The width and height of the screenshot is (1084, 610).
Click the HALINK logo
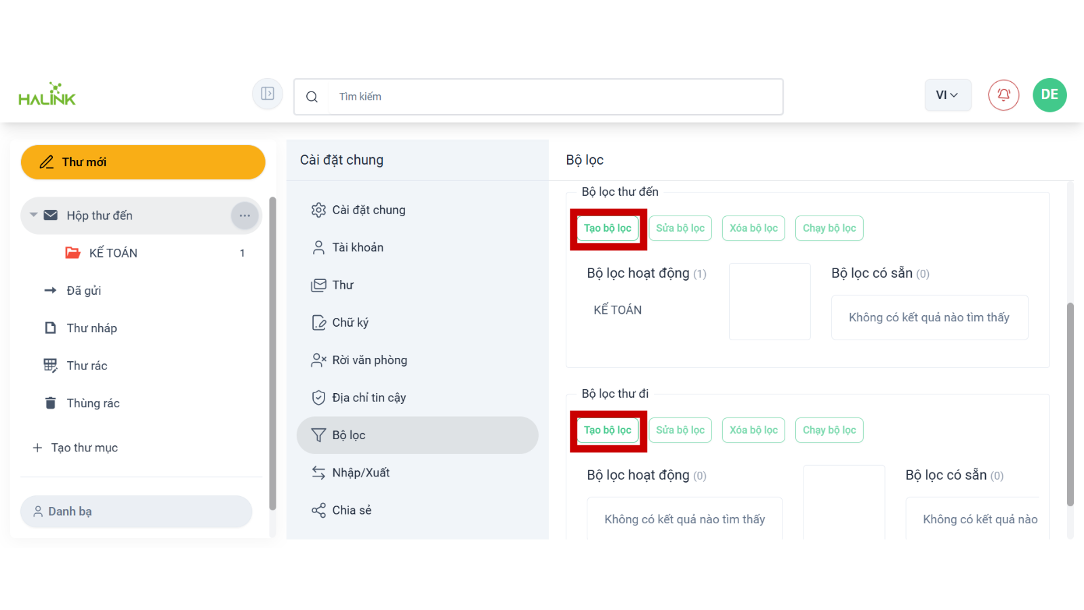47,95
